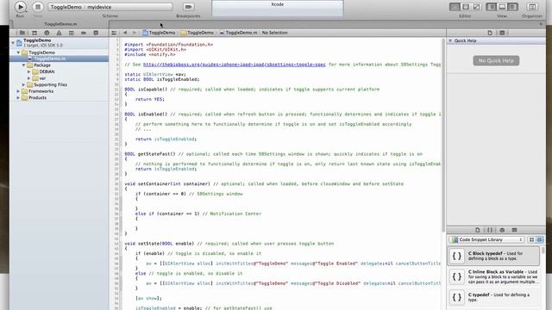Show the Breakpoint navigator
Image resolution: width=552 pixels, height=310 pixels.
84,33
